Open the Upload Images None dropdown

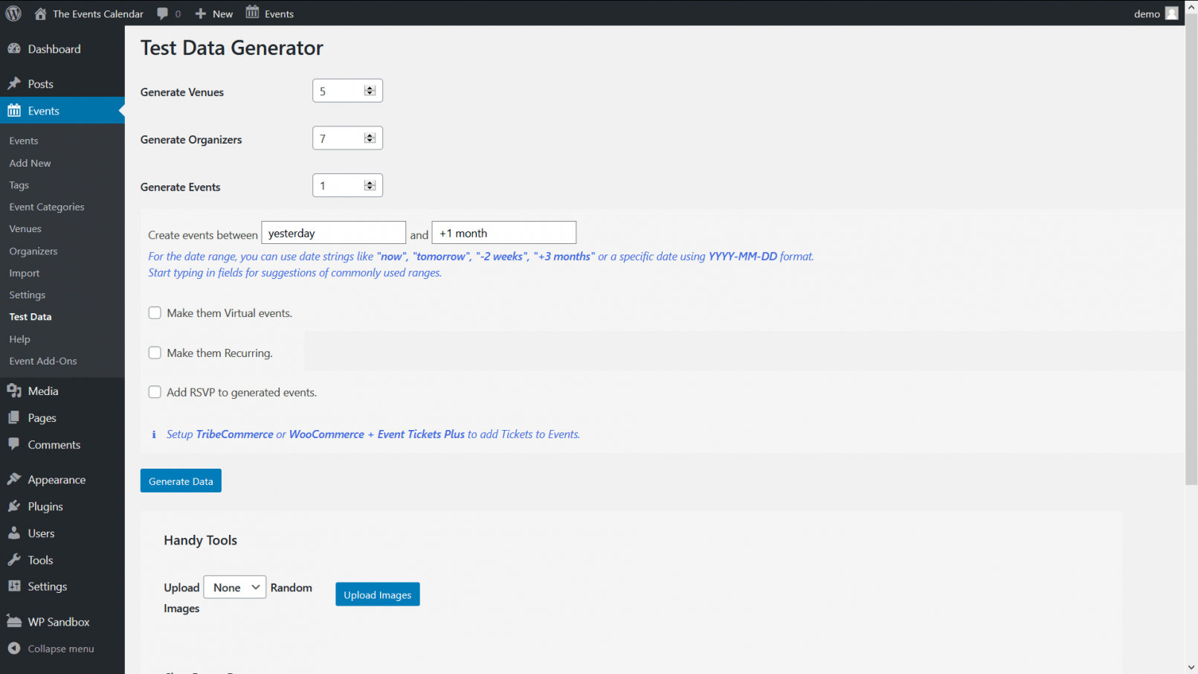pos(234,587)
